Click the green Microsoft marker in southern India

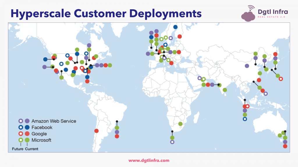pyautogui.click(x=225, y=90)
